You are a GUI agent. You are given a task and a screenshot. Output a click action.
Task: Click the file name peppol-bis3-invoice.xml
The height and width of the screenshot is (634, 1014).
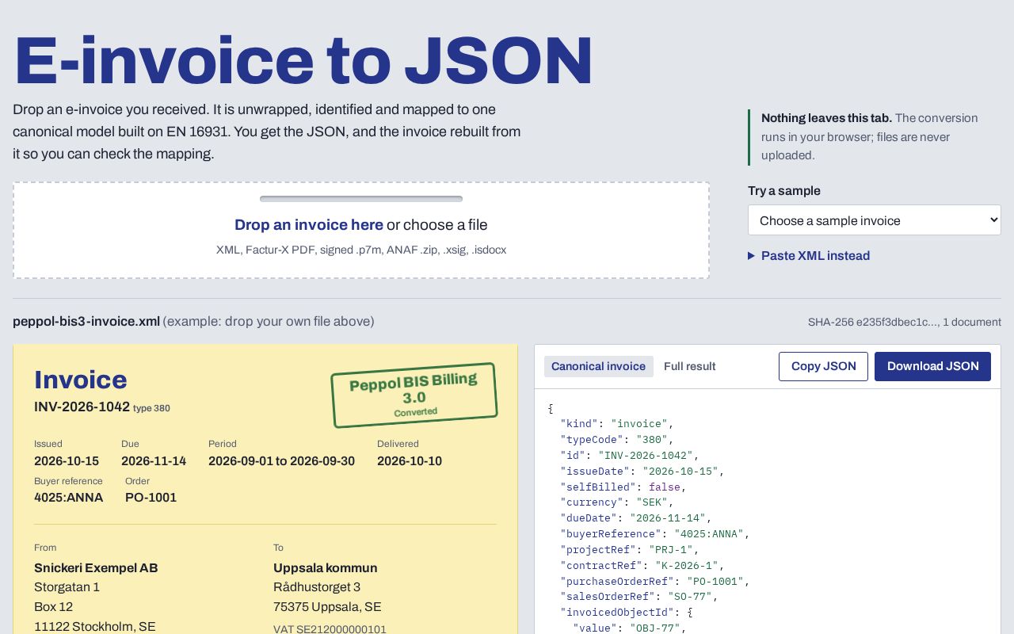(x=86, y=321)
